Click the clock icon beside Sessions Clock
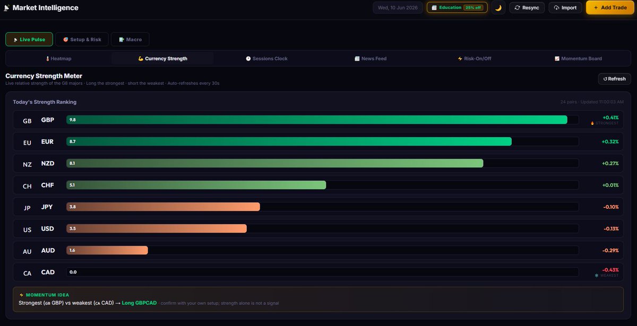The width and height of the screenshot is (637, 326). pos(248,58)
